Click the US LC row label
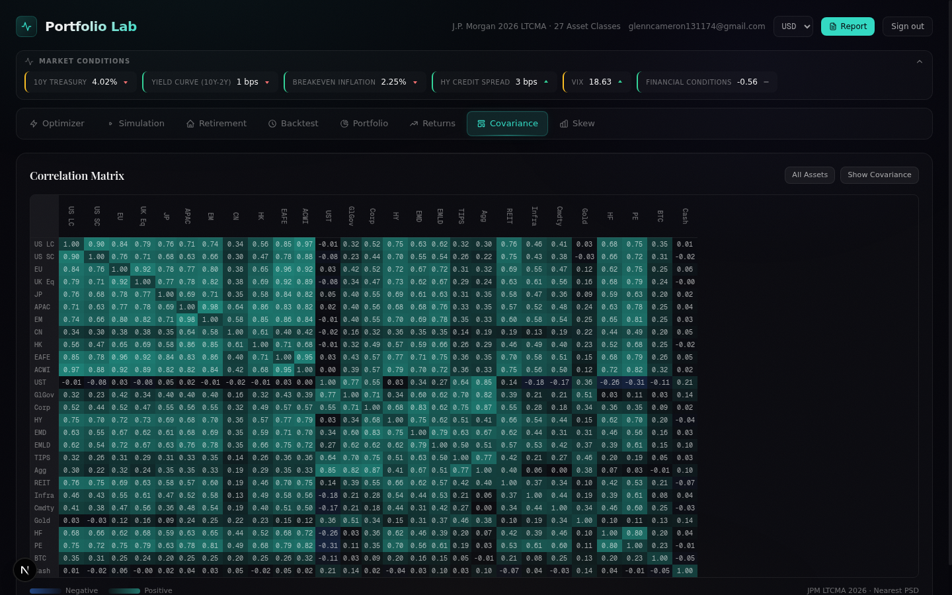This screenshot has width=952, height=595. click(x=44, y=245)
